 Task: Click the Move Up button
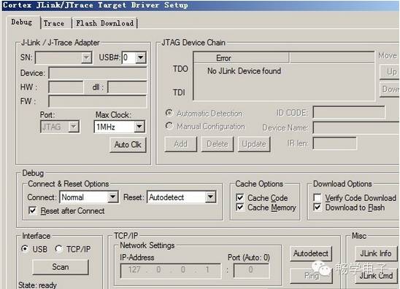pyautogui.click(x=390, y=72)
